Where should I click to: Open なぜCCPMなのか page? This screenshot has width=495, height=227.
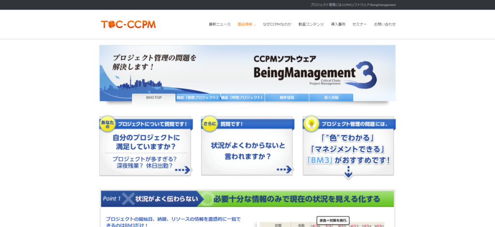coord(277,24)
